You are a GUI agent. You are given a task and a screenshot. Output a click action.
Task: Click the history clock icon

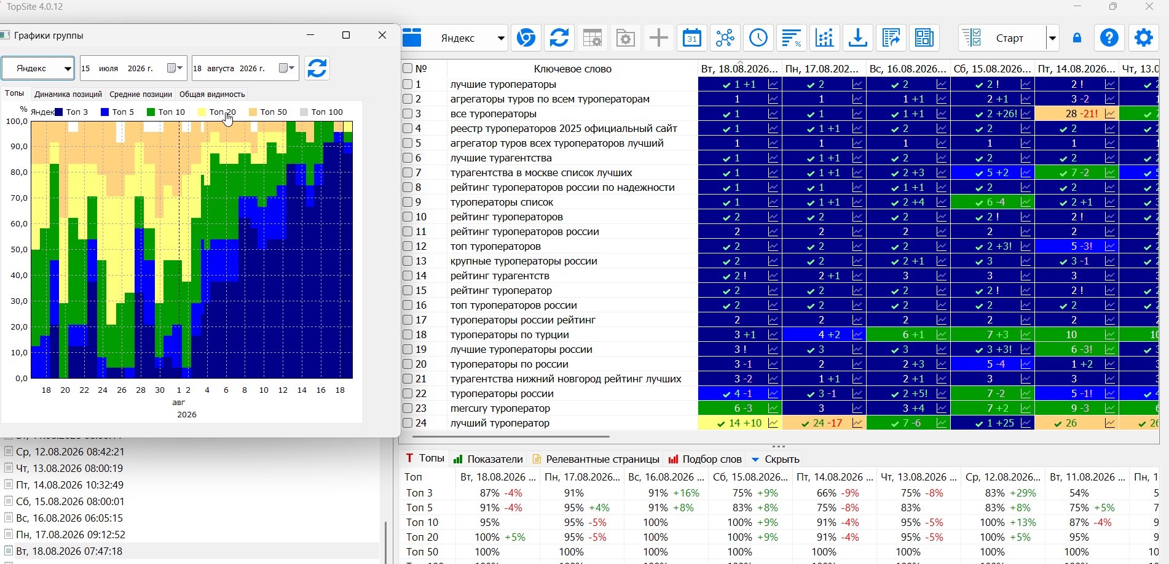(x=758, y=38)
